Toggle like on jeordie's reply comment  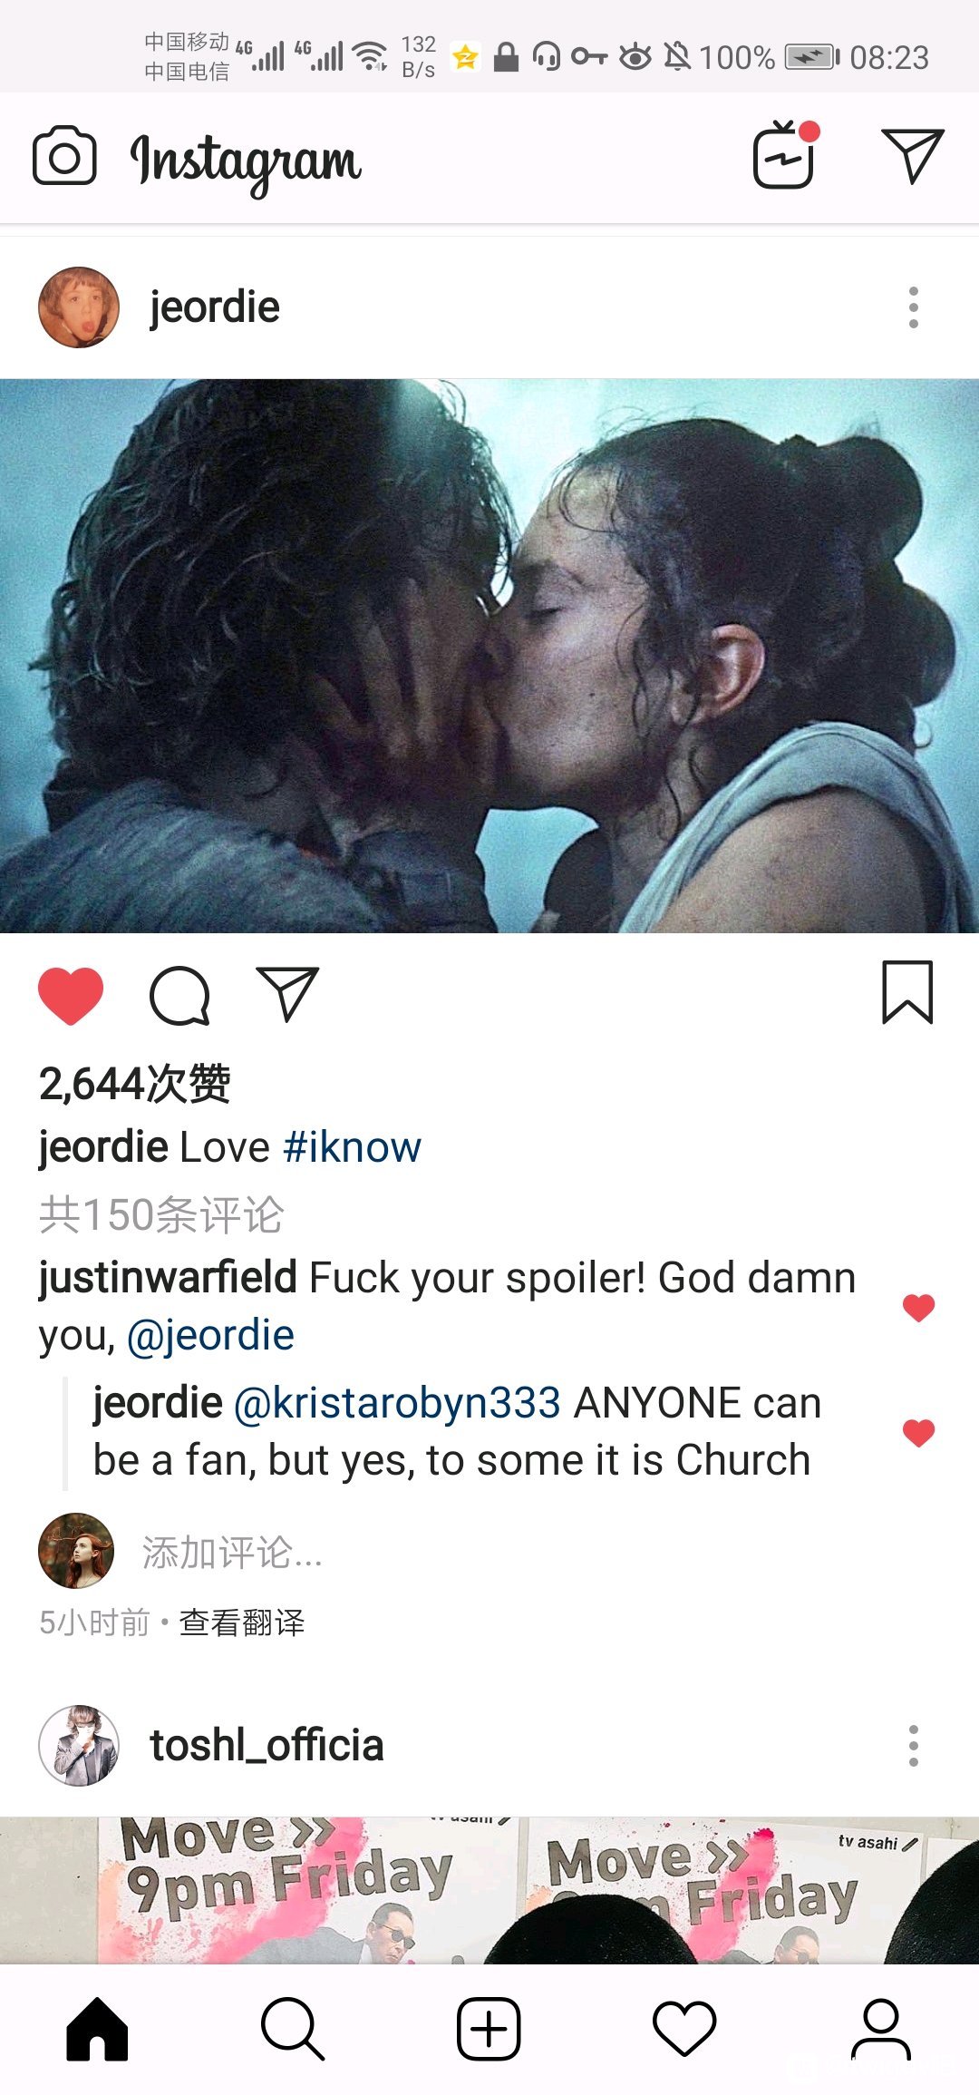[x=918, y=1432]
